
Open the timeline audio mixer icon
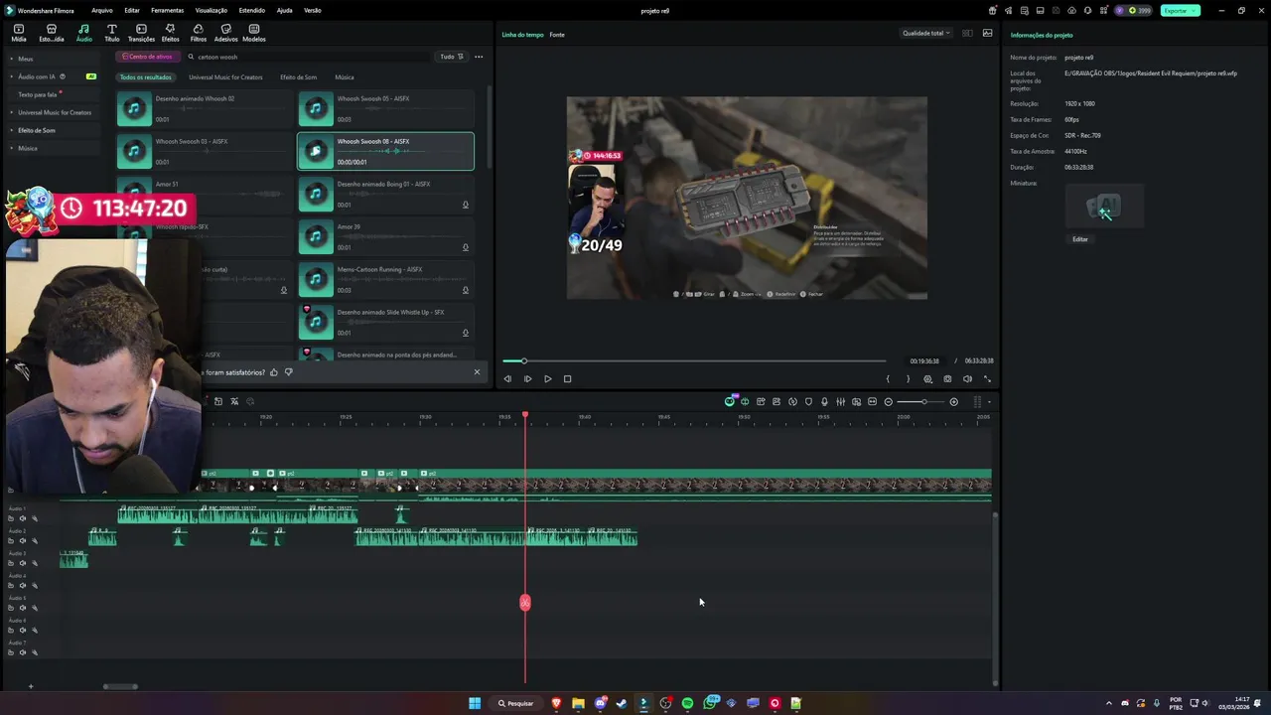coord(840,402)
